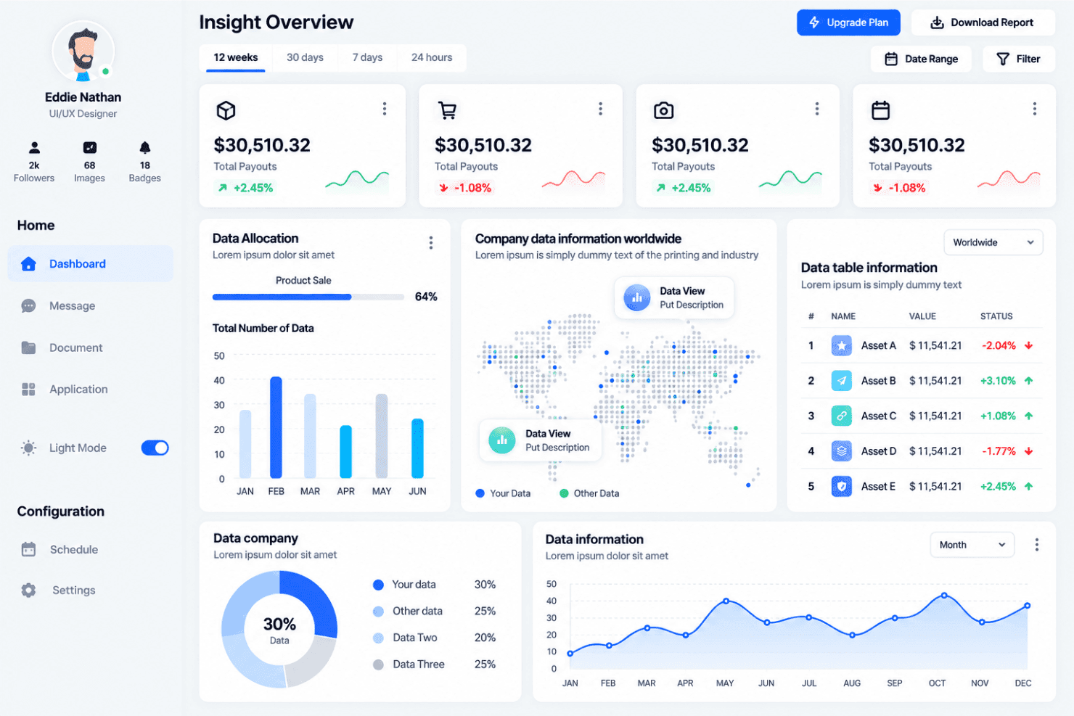Open the Dashboard menu item
This screenshot has width=1074, height=716.
click(90, 263)
